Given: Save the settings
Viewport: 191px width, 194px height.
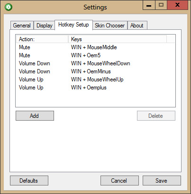Looking at the screenshot, I should [x=162, y=181].
